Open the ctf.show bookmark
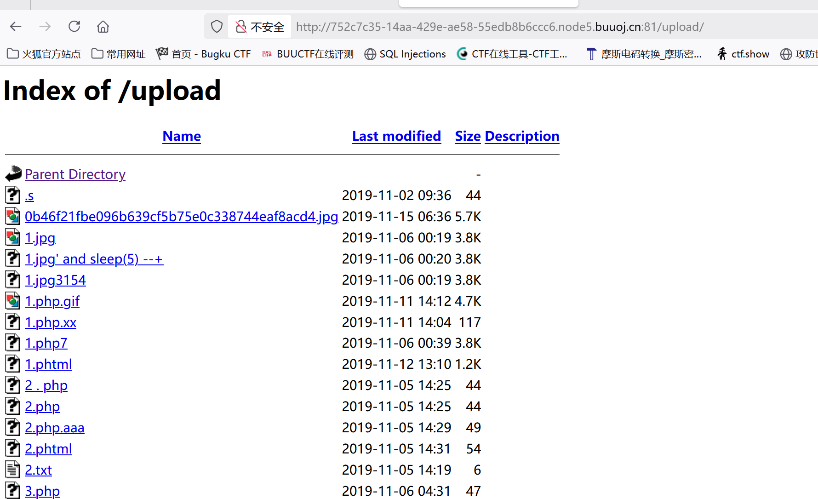 [743, 54]
